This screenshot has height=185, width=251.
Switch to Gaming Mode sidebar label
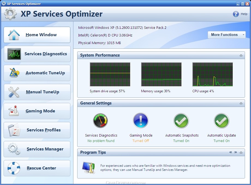tap(40, 111)
